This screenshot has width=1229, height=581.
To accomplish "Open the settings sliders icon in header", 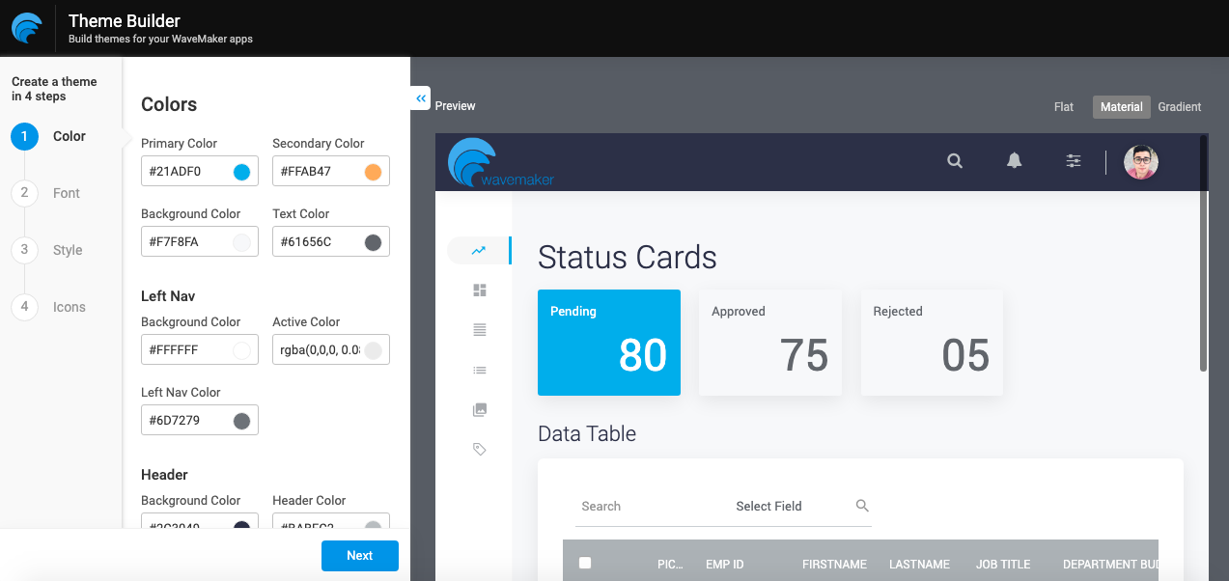I will click(1073, 161).
